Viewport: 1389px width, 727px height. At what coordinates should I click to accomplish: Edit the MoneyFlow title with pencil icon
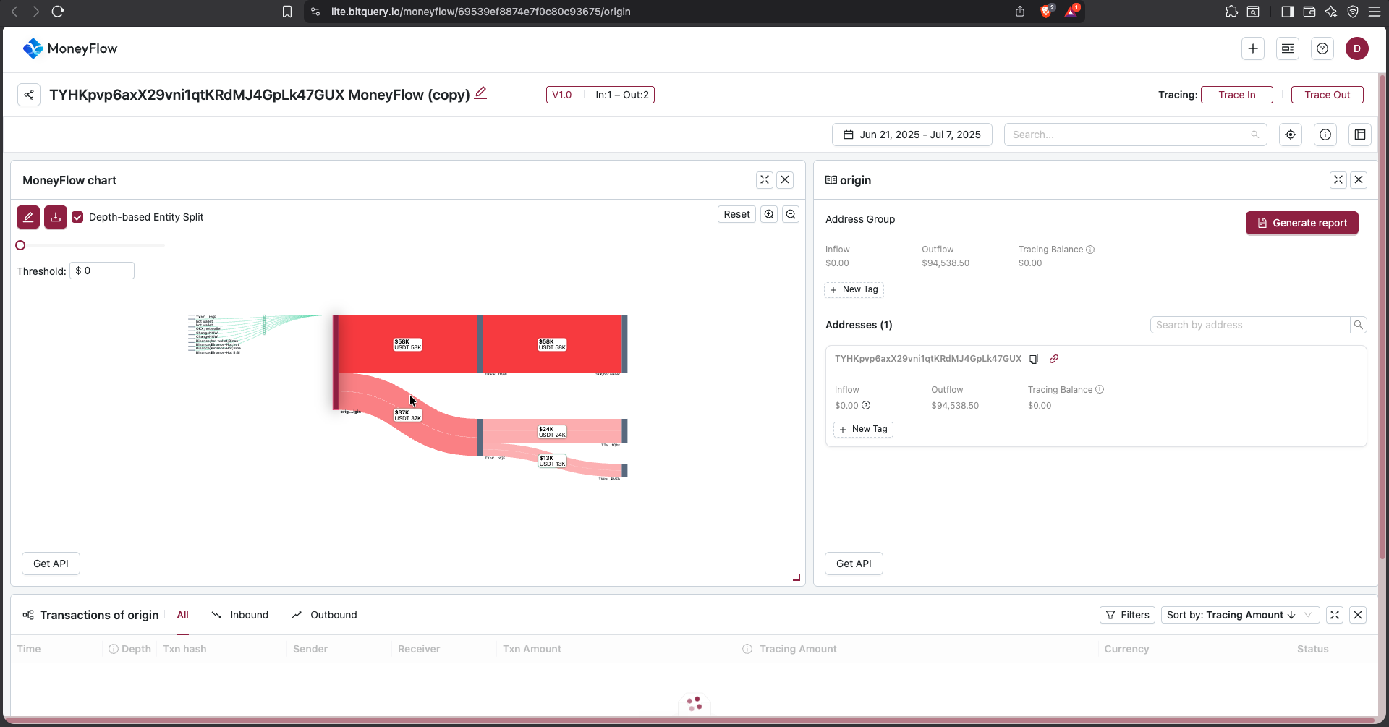pyautogui.click(x=480, y=93)
